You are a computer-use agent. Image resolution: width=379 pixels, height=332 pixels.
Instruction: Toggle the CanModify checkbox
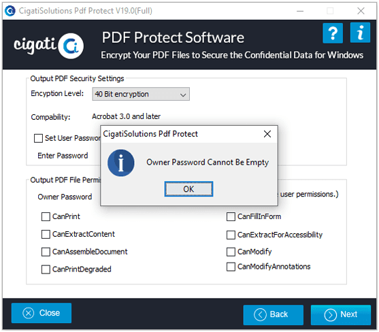coord(231,252)
